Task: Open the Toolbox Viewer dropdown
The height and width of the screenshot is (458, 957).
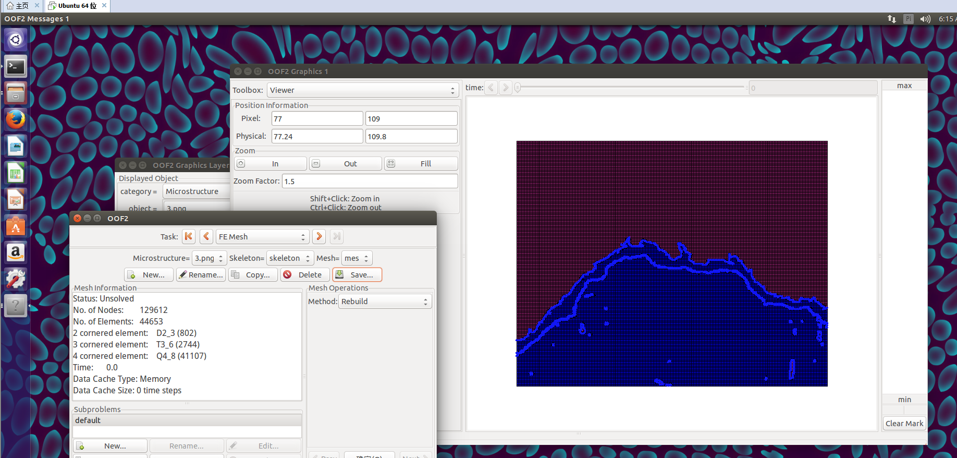Action: 362,90
